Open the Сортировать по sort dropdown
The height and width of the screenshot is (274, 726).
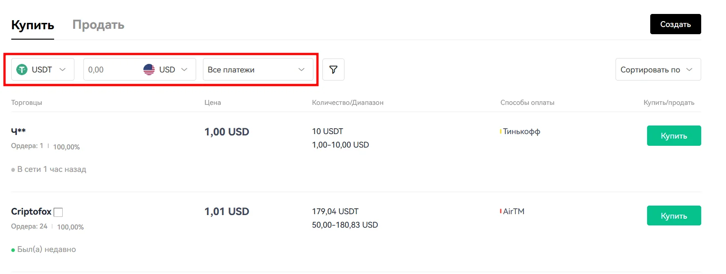657,70
